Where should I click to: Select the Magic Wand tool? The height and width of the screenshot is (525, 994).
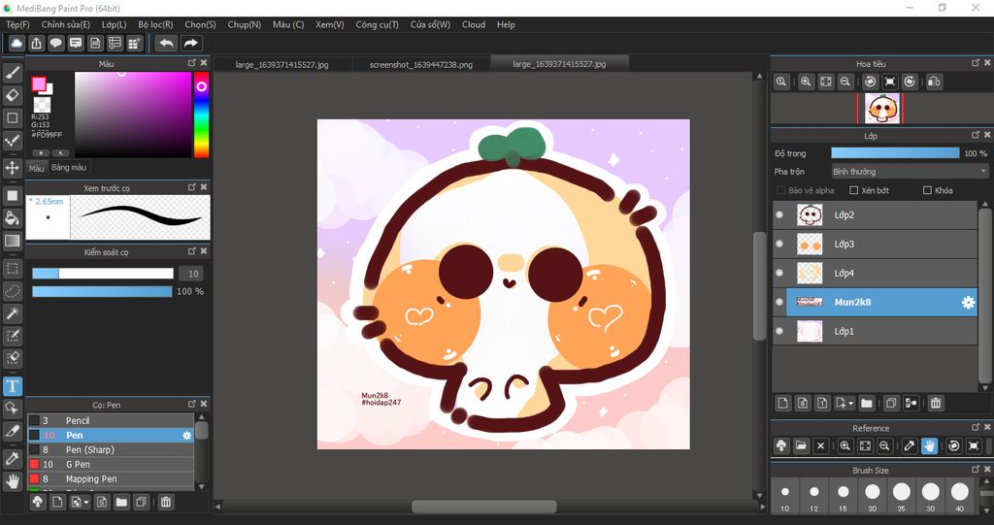pos(12,312)
